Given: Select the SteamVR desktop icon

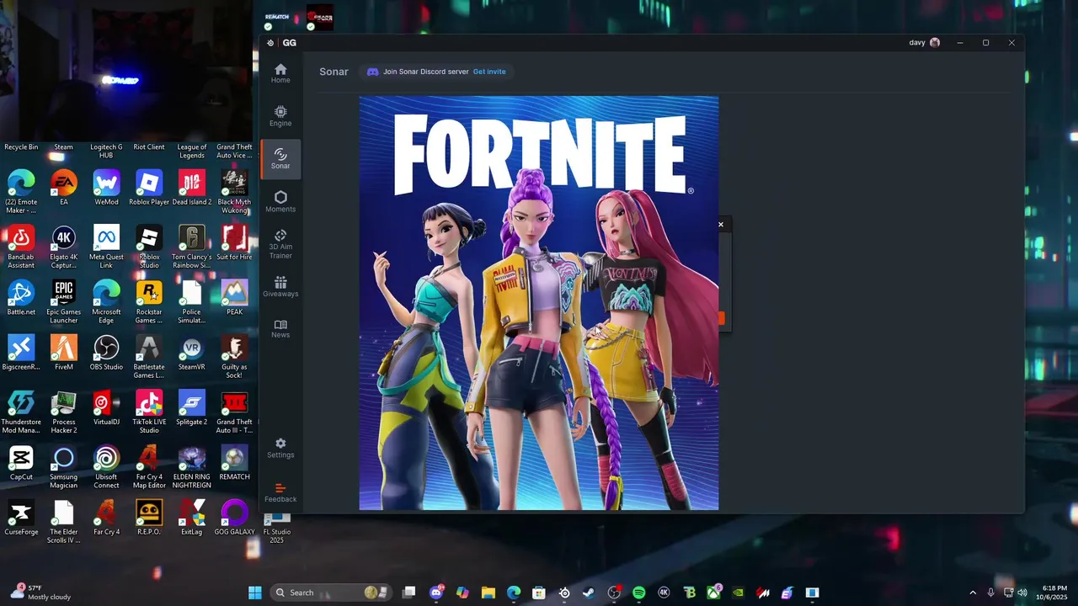Looking at the screenshot, I should click(192, 353).
